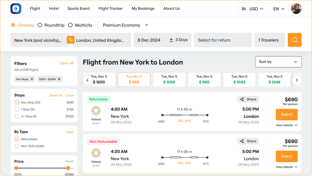Viewport: 312px width, 176px height.
Task: Click the orange search magnifier button
Action: [295, 40]
